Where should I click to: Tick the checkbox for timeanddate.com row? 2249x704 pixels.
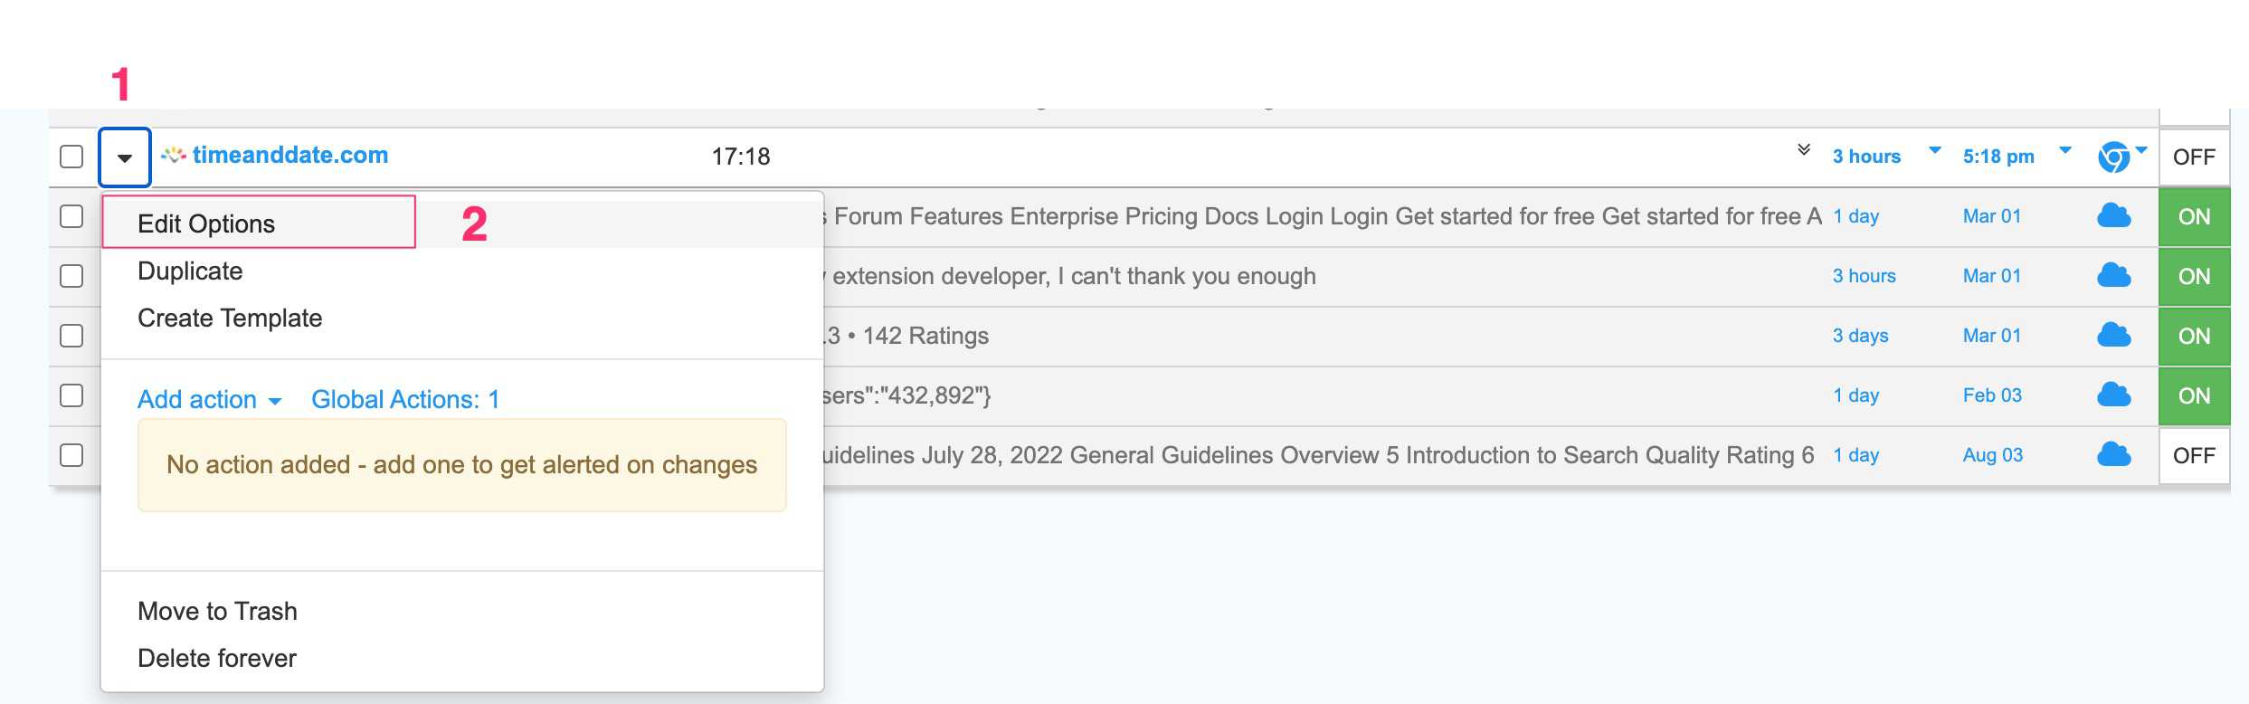(x=71, y=157)
